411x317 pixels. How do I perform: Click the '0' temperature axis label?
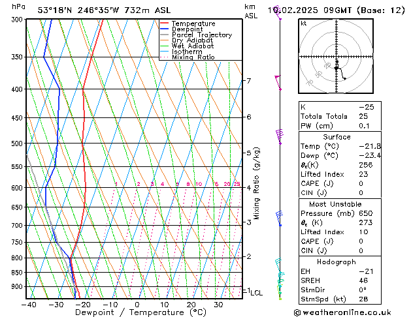point(137,305)
